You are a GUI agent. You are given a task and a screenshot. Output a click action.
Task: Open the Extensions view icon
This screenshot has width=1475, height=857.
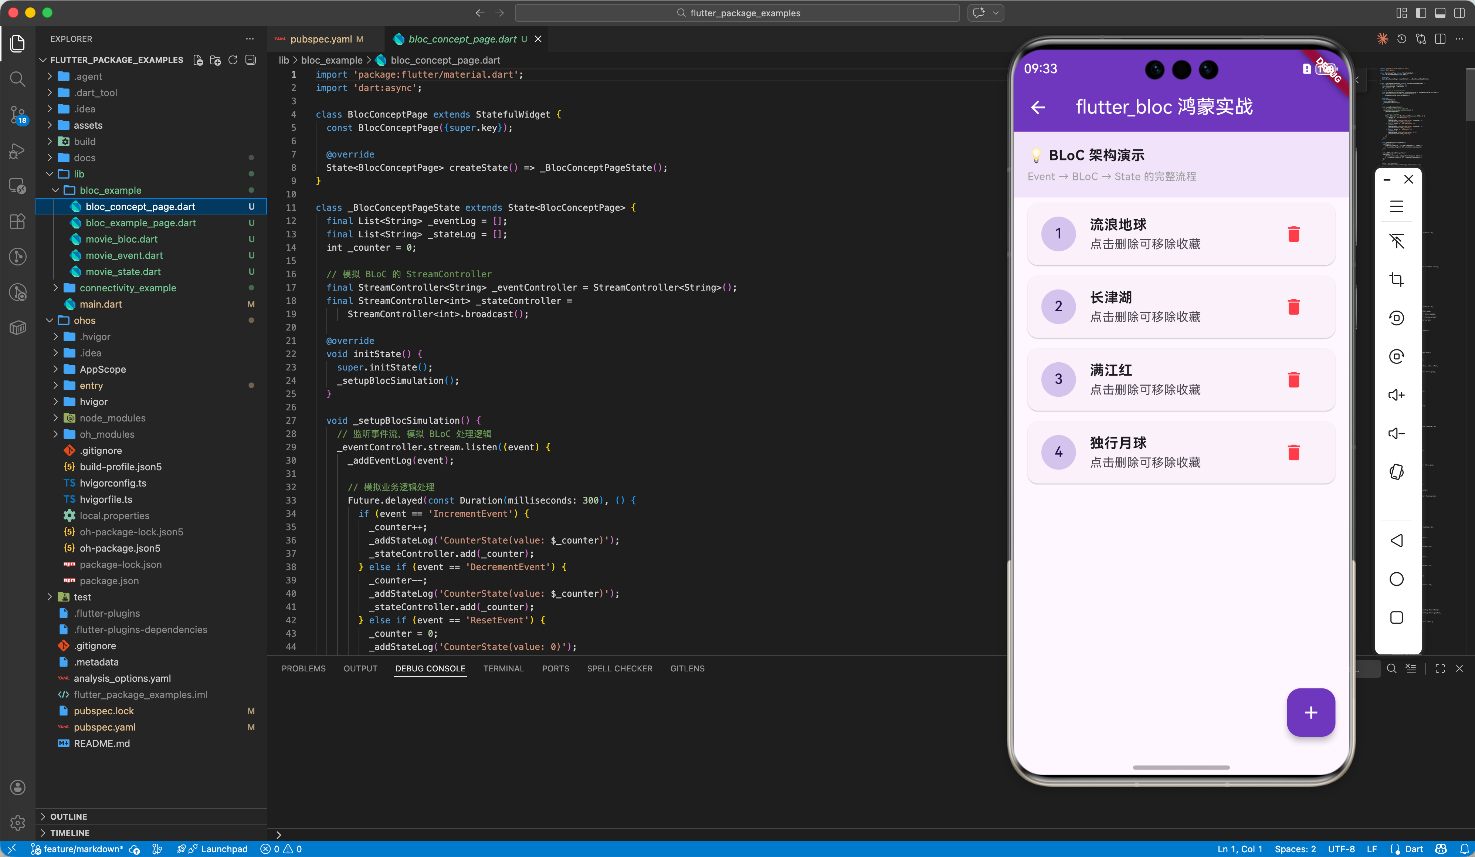click(x=18, y=221)
